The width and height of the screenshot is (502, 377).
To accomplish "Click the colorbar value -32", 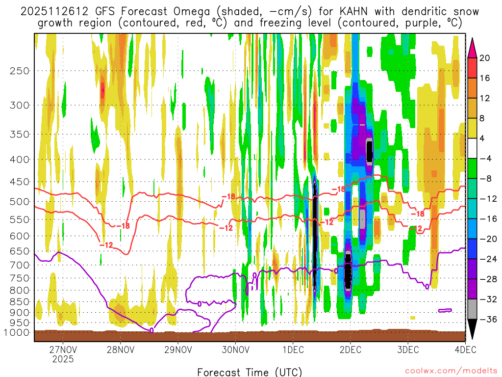I will pyautogui.click(x=488, y=299).
